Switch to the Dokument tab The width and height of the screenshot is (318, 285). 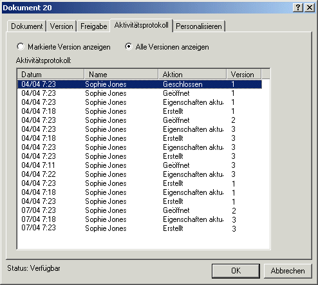(27, 26)
